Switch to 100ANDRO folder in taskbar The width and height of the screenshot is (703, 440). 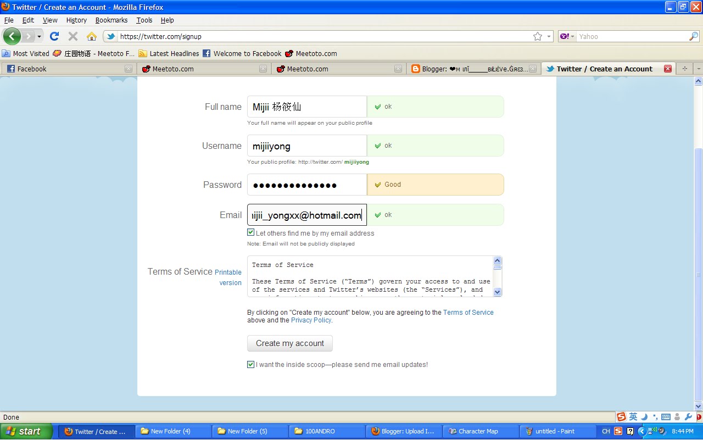[327, 431]
